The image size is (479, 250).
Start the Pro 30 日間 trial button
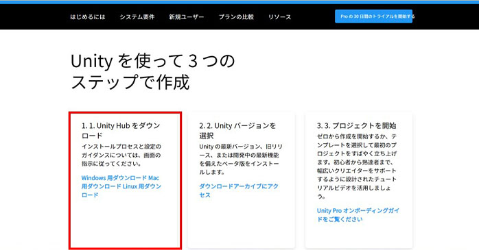pos(373,16)
